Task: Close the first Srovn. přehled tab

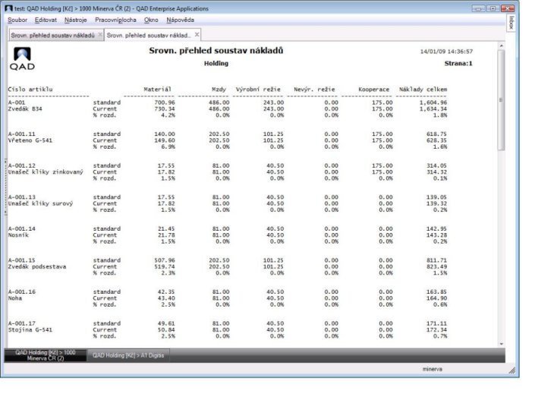Action: (x=100, y=34)
